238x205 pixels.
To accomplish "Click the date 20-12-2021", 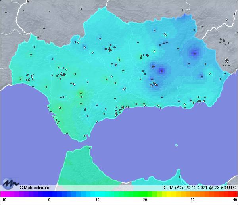I will (196, 188).
